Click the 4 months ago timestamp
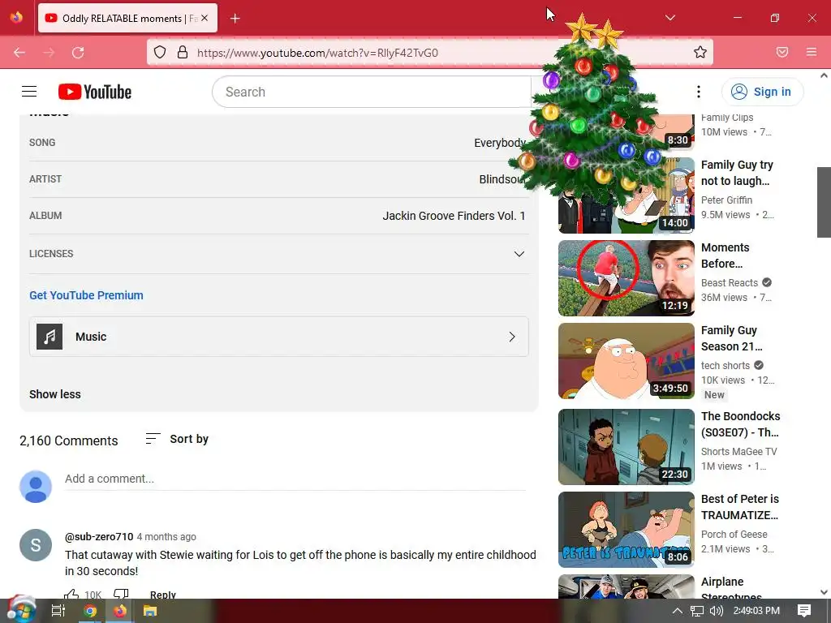Viewport: 831px width, 623px height. 166,537
